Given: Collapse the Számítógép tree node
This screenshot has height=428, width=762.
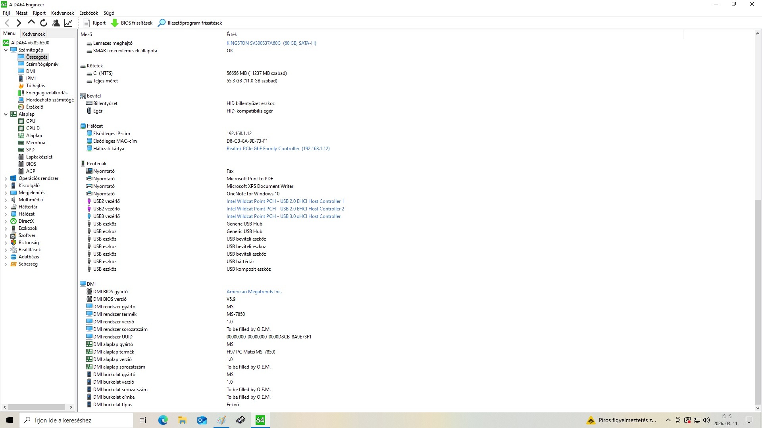Looking at the screenshot, I should pos(6,50).
